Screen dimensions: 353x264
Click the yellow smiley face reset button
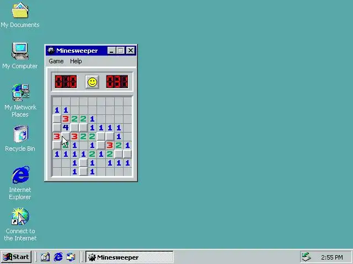click(x=92, y=82)
